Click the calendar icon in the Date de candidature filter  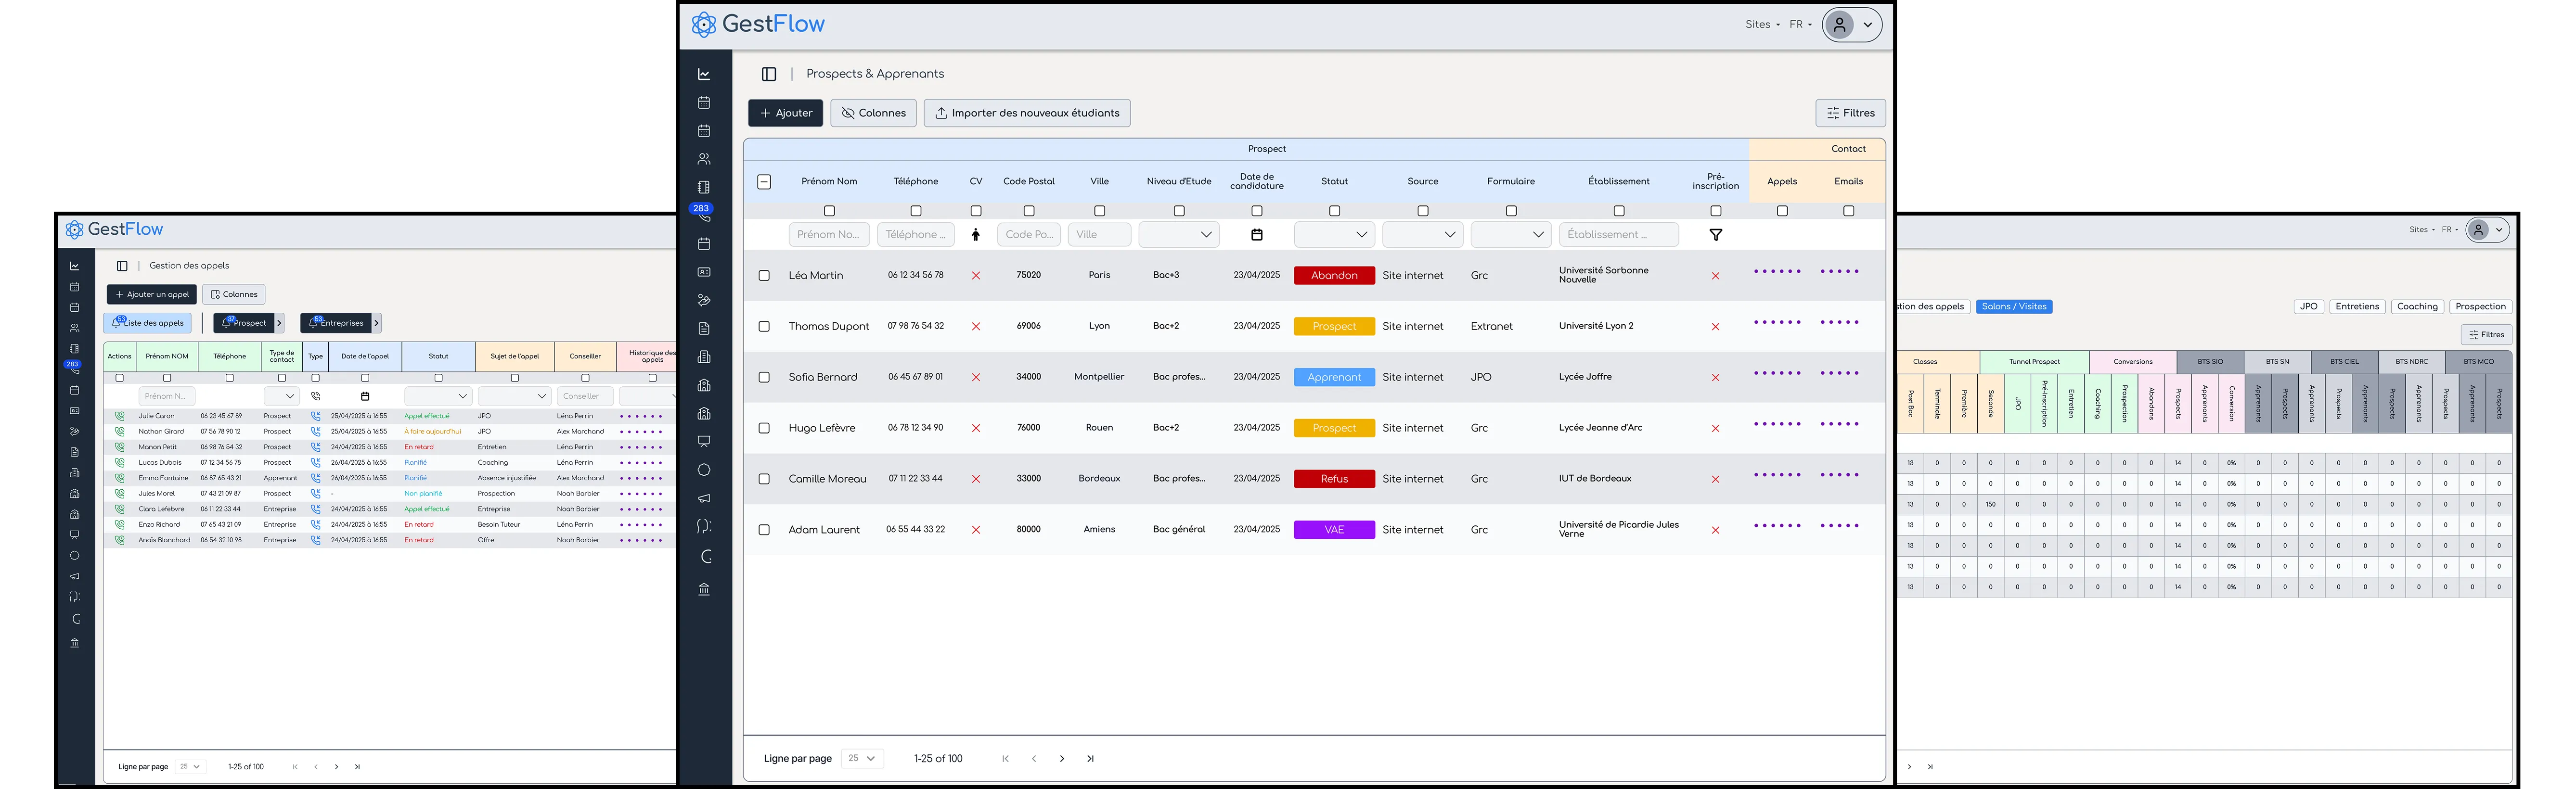point(1257,235)
